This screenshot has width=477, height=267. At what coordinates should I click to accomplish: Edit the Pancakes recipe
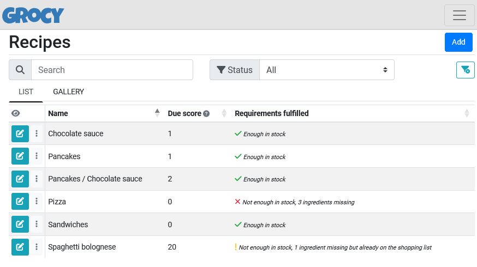click(20, 156)
